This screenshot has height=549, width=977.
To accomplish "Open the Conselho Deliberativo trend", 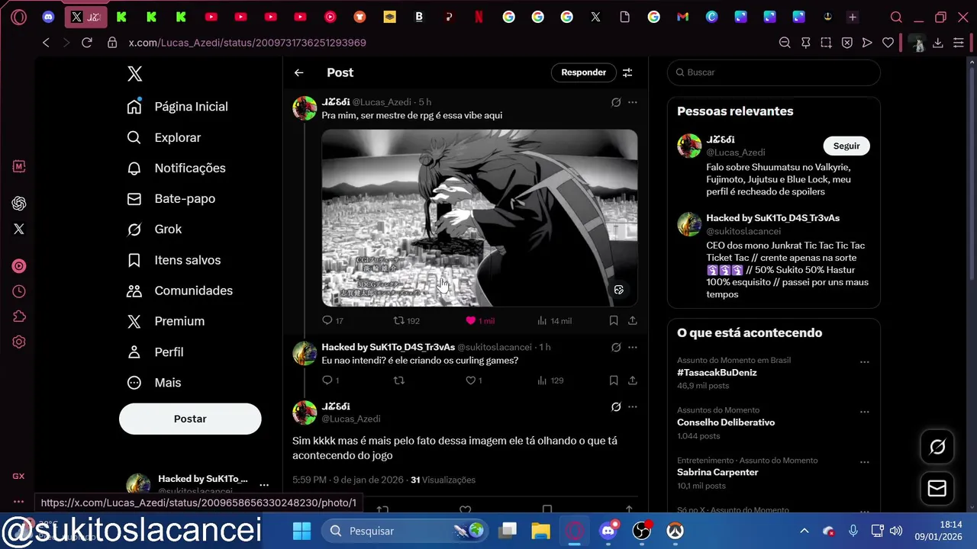I will [x=726, y=422].
